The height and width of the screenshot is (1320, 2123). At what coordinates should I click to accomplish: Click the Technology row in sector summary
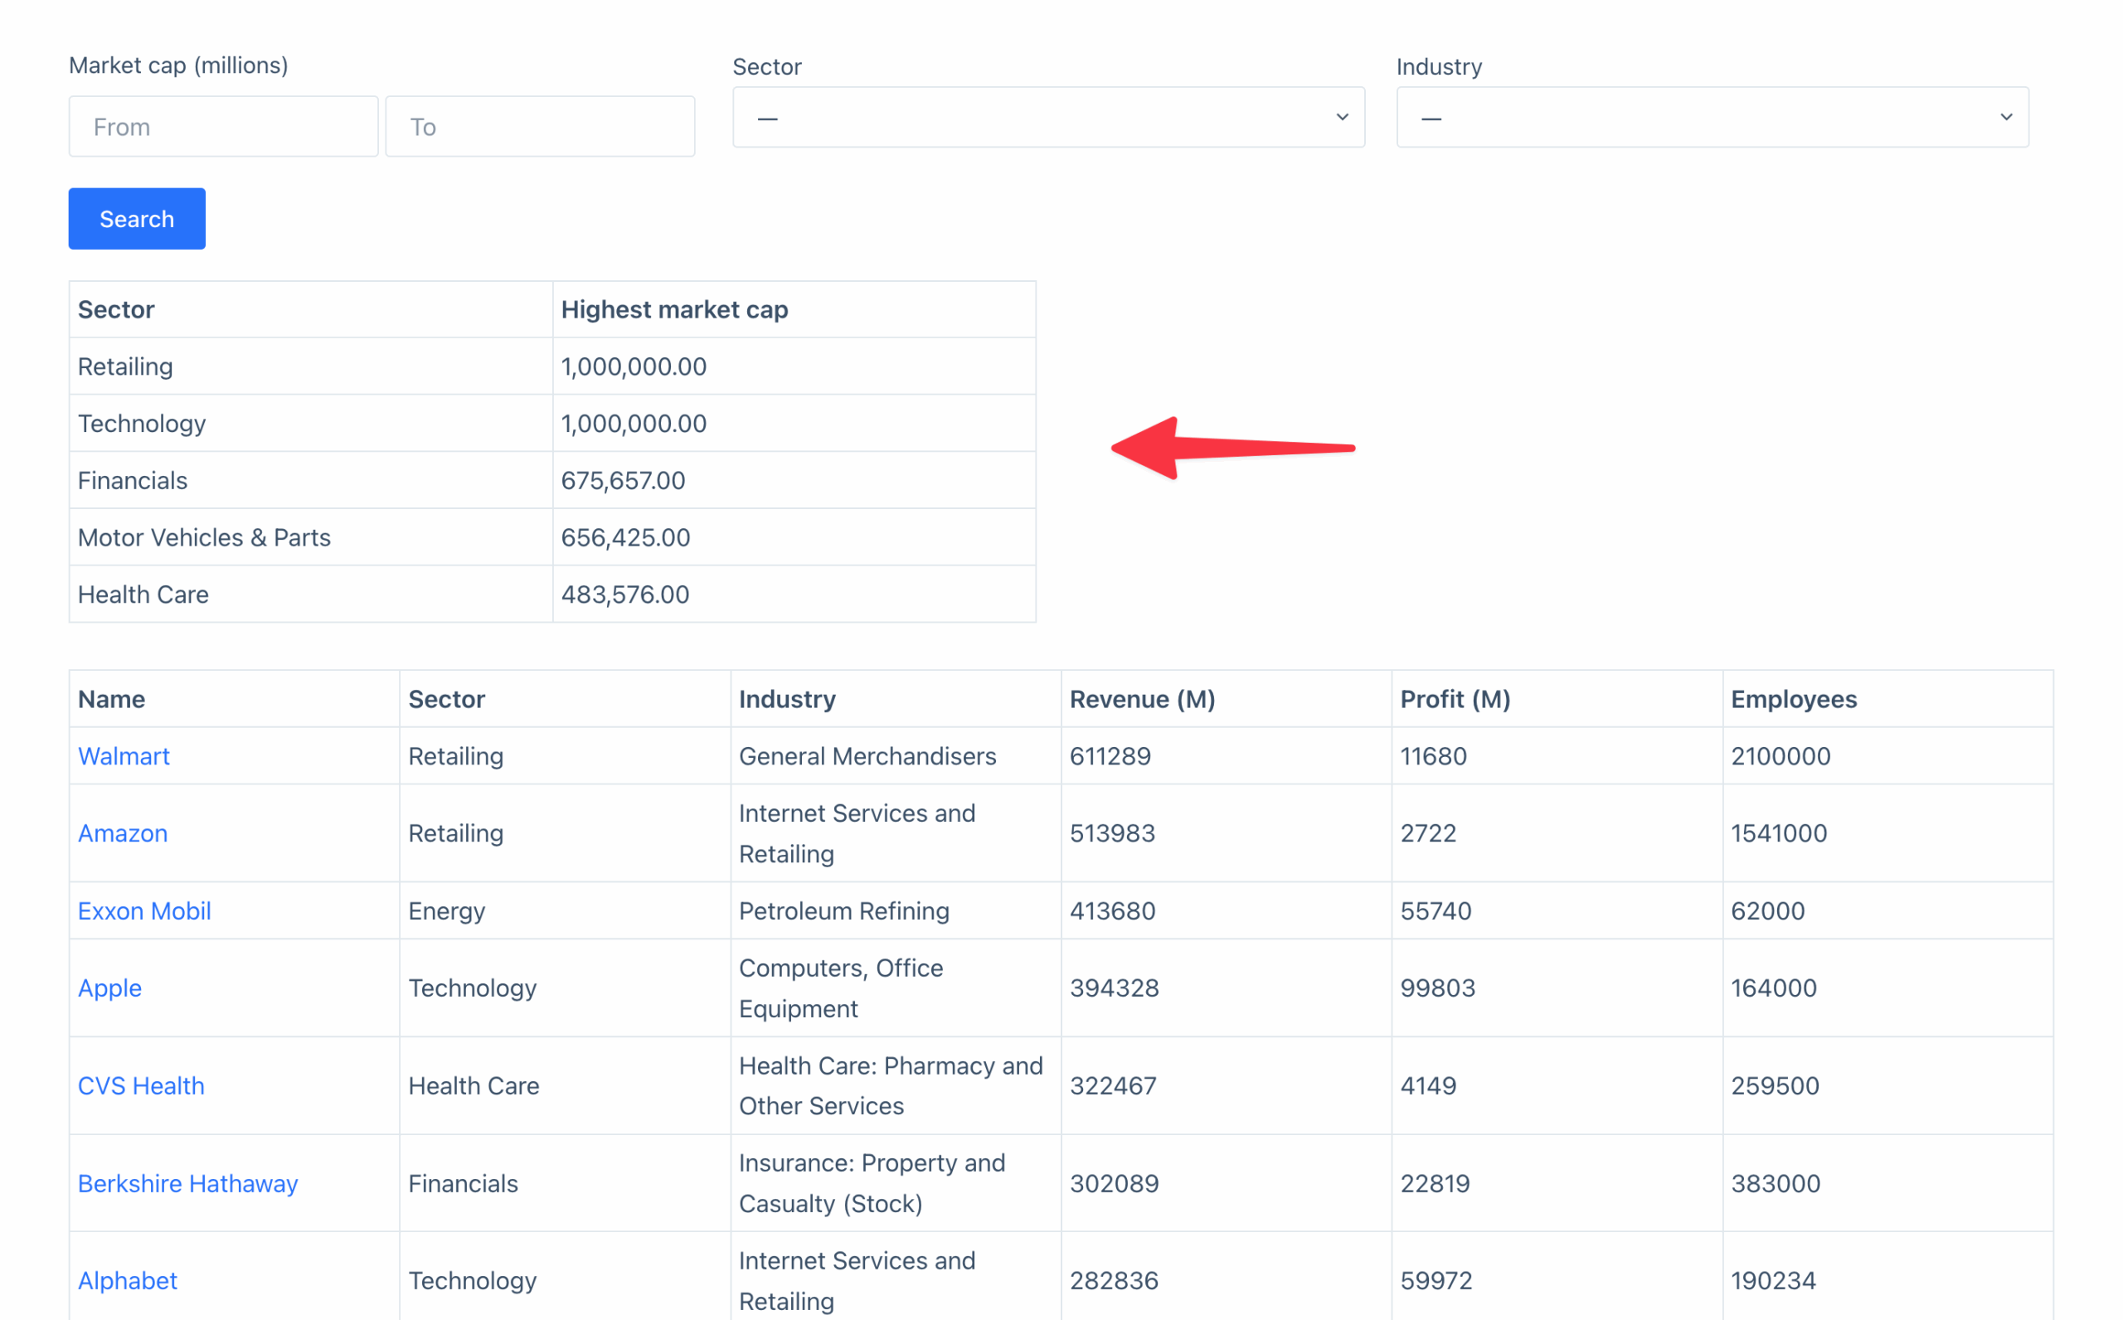pos(143,424)
